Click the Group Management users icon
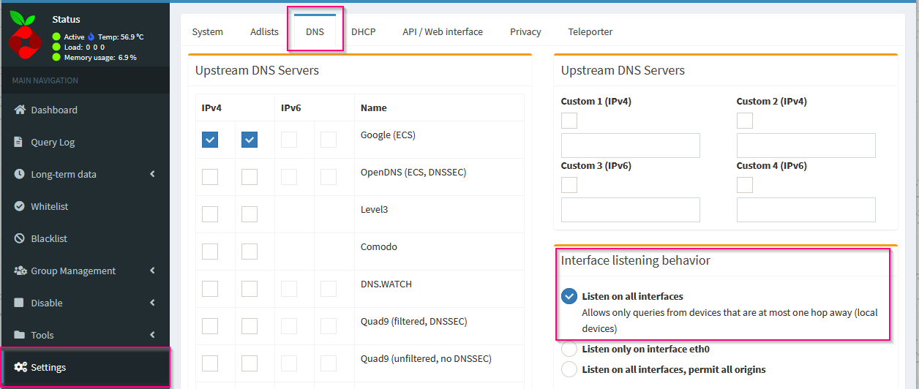The image size is (919, 389). coord(20,271)
